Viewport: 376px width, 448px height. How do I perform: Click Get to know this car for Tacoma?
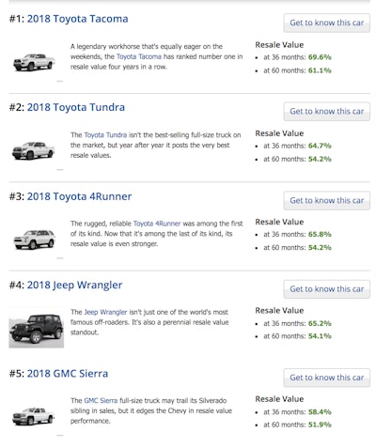tap(327, 23)
